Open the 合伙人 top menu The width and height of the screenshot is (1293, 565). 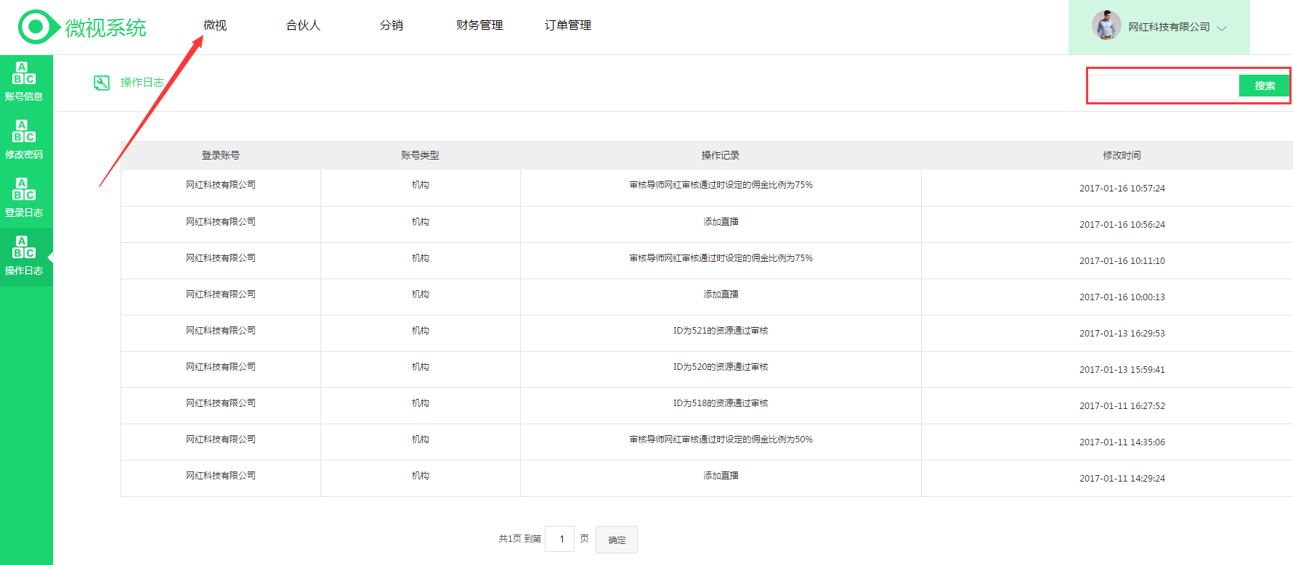[304, 25]
